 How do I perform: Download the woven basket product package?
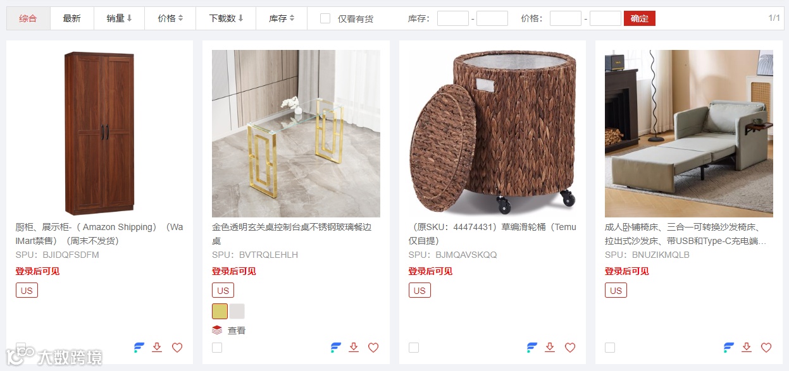pyautogui.click(x=550, y=347)
